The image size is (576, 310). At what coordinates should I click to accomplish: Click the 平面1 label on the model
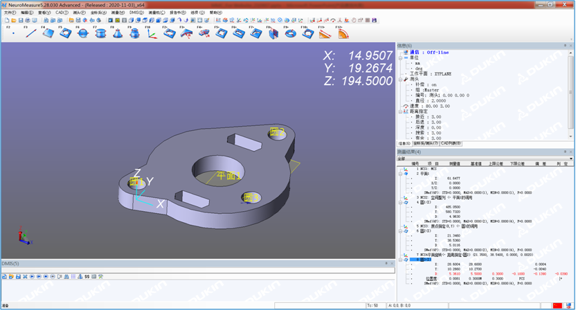point(228,176)
